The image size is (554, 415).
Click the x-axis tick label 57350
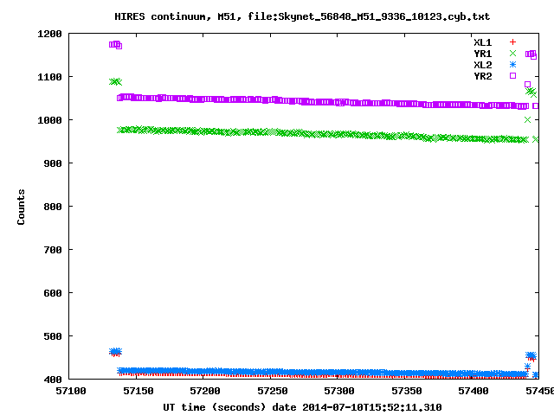(406, 391)
